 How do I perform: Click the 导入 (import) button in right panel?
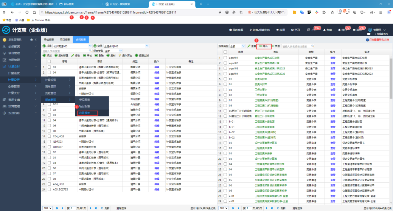tap(263, 46)
